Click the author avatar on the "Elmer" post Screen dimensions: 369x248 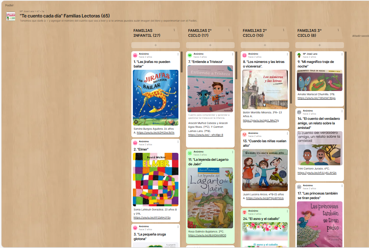(x=135, y=143)
